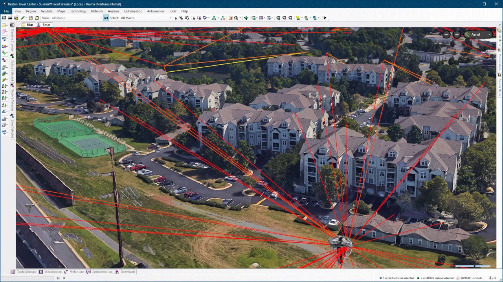Open the Sites Selected side panel
503x282 pixels.
[13, 127]
